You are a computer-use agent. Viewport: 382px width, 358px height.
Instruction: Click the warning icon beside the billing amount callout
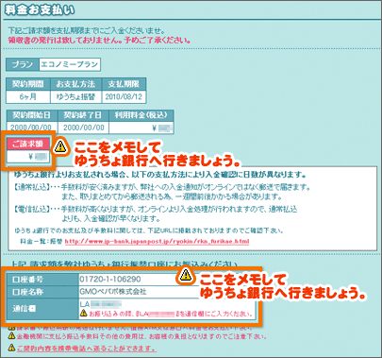(60, 146)
